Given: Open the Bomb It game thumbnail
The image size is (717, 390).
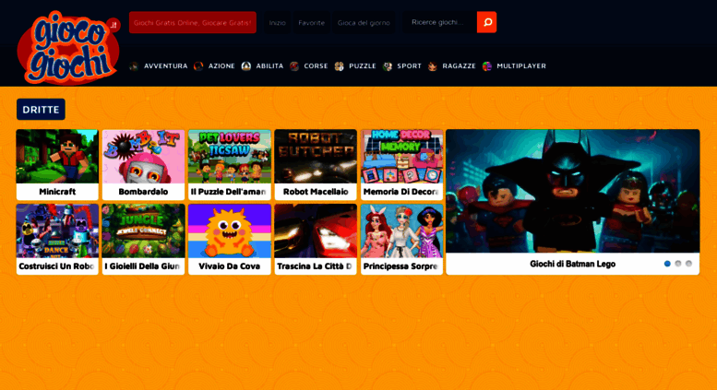Looking at the screenshot, I should click(143, 157).
